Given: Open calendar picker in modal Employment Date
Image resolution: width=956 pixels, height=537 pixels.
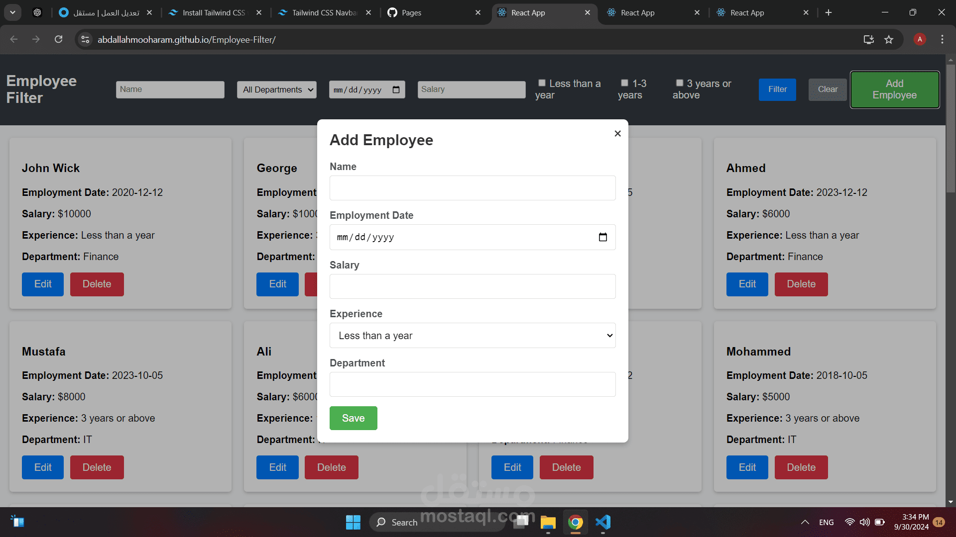Looking at the screenshot, I should (x=602, y=237).
